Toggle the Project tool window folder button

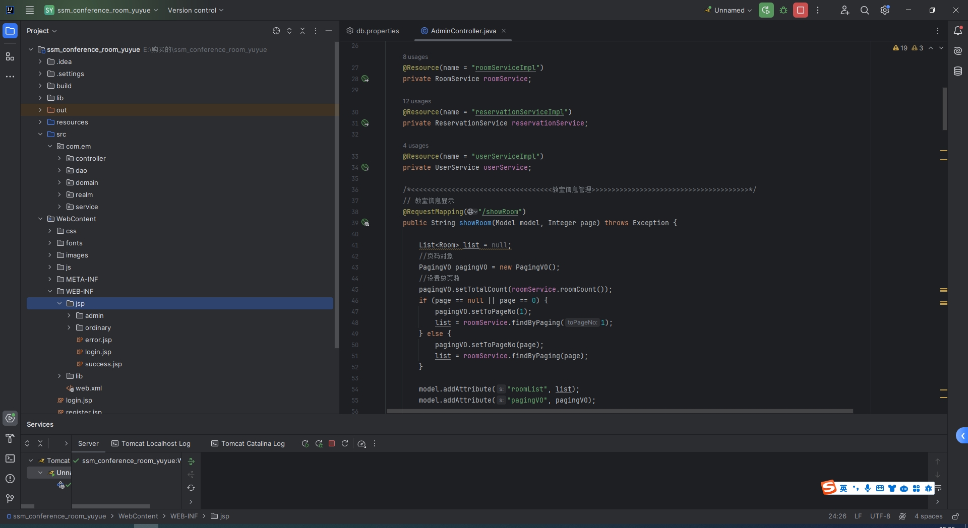pos(10,31)
